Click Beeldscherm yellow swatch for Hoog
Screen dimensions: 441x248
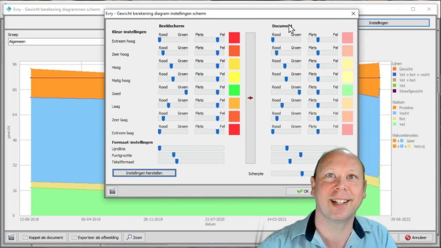point(234,64)
